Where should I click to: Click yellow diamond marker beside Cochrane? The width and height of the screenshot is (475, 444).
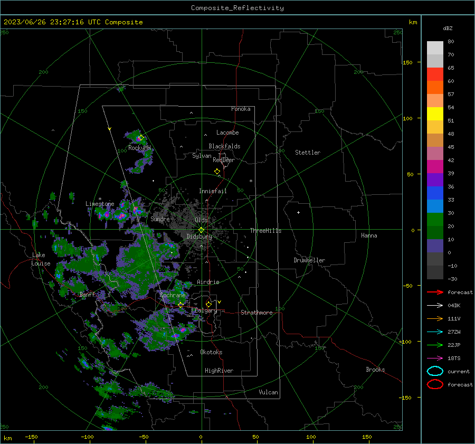tap(181, 305)
